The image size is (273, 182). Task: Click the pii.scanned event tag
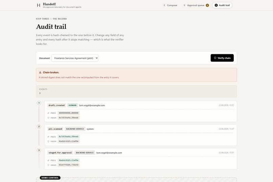[x=55, y=129]
